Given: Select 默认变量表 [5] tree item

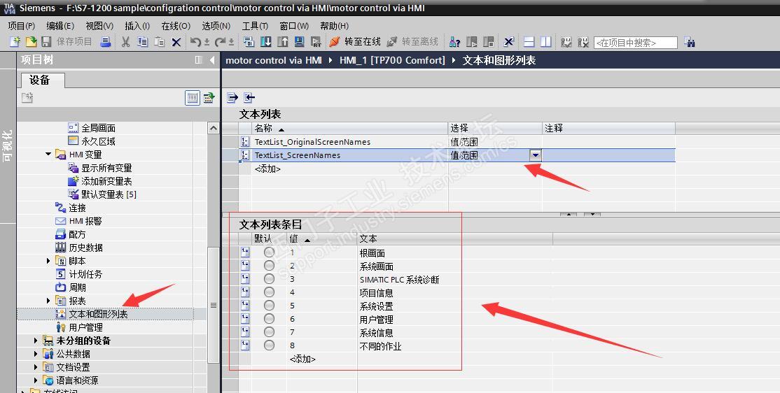Looking at the screenshot, I should [x=109, y=195].
